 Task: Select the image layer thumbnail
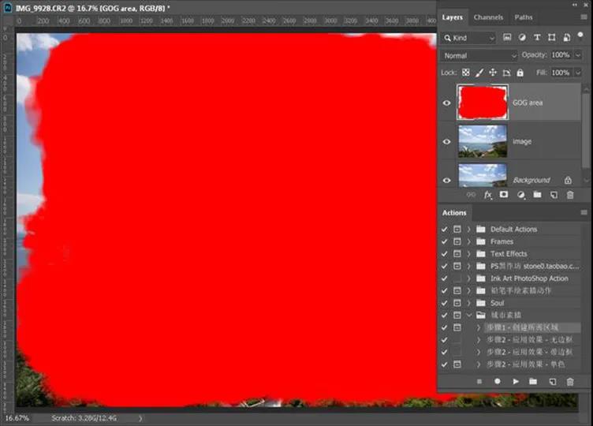tap(483, 141)
